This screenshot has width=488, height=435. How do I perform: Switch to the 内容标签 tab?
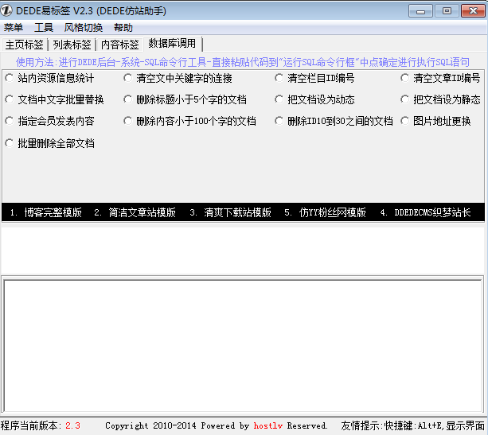119,45
